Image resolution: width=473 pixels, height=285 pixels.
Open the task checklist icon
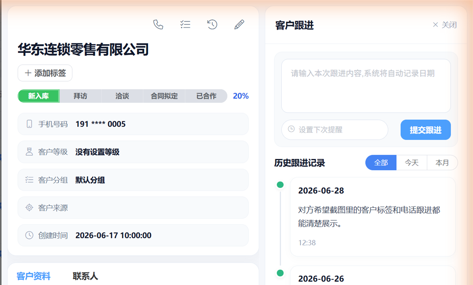pos(185,24)
